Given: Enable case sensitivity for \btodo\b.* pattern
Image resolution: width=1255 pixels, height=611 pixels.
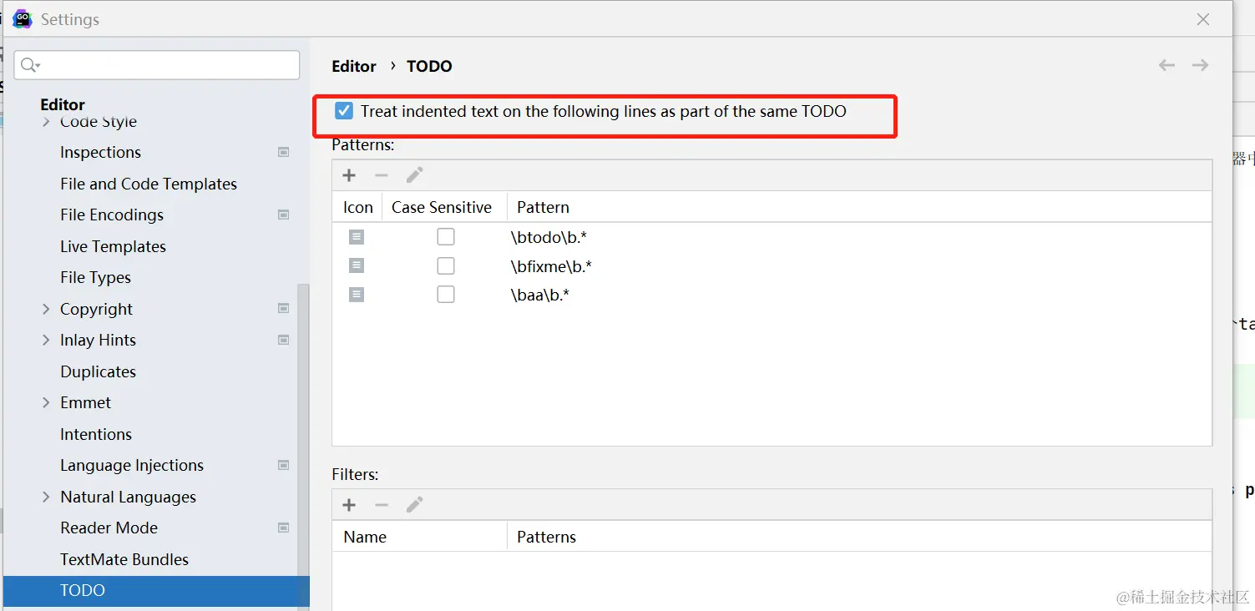Looking at the screenshot, I should [x=446, y=238].
